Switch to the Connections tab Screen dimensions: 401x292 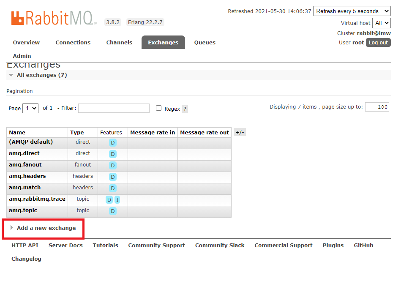coord(73,42)
